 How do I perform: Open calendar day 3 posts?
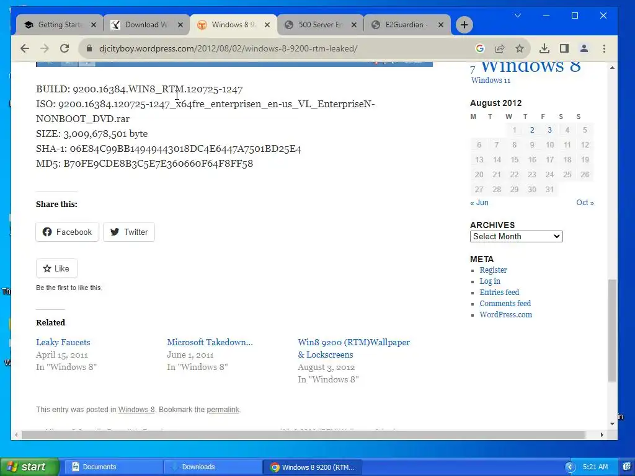click(x=549, y=130)
